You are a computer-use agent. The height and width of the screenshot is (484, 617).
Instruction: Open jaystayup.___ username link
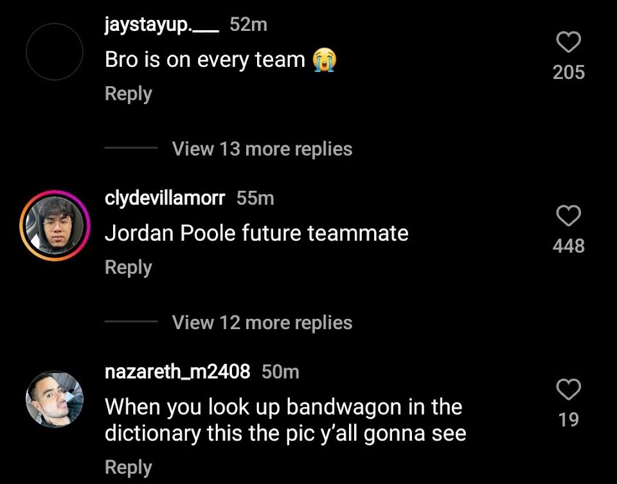(162, 25)
